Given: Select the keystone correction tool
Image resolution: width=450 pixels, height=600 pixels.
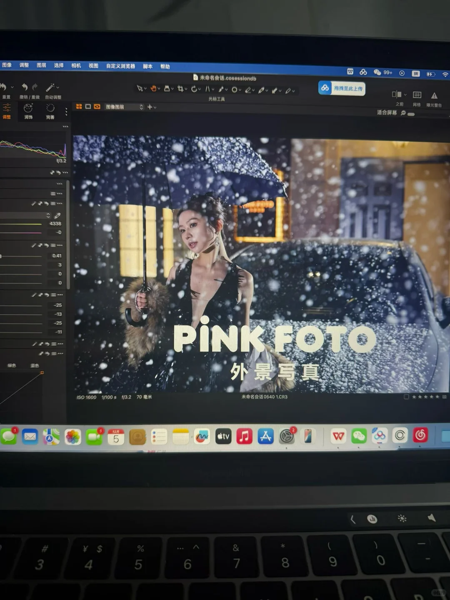Looking at the screenshot, I should pyautogui.click(x=207, y=89).
